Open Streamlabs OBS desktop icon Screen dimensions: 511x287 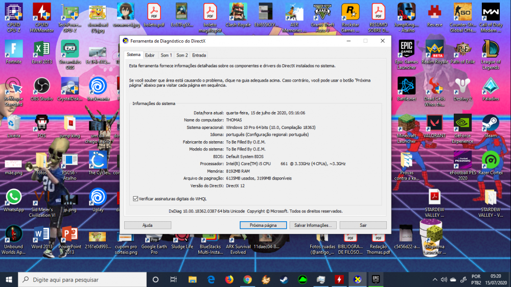(69, 55)
